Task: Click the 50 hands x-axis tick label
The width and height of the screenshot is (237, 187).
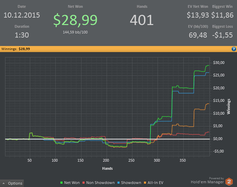Action: point(30,160)
